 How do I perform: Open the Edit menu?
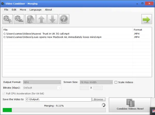[14, 10]
